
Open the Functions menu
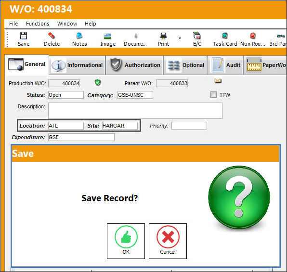coord(38,24)
